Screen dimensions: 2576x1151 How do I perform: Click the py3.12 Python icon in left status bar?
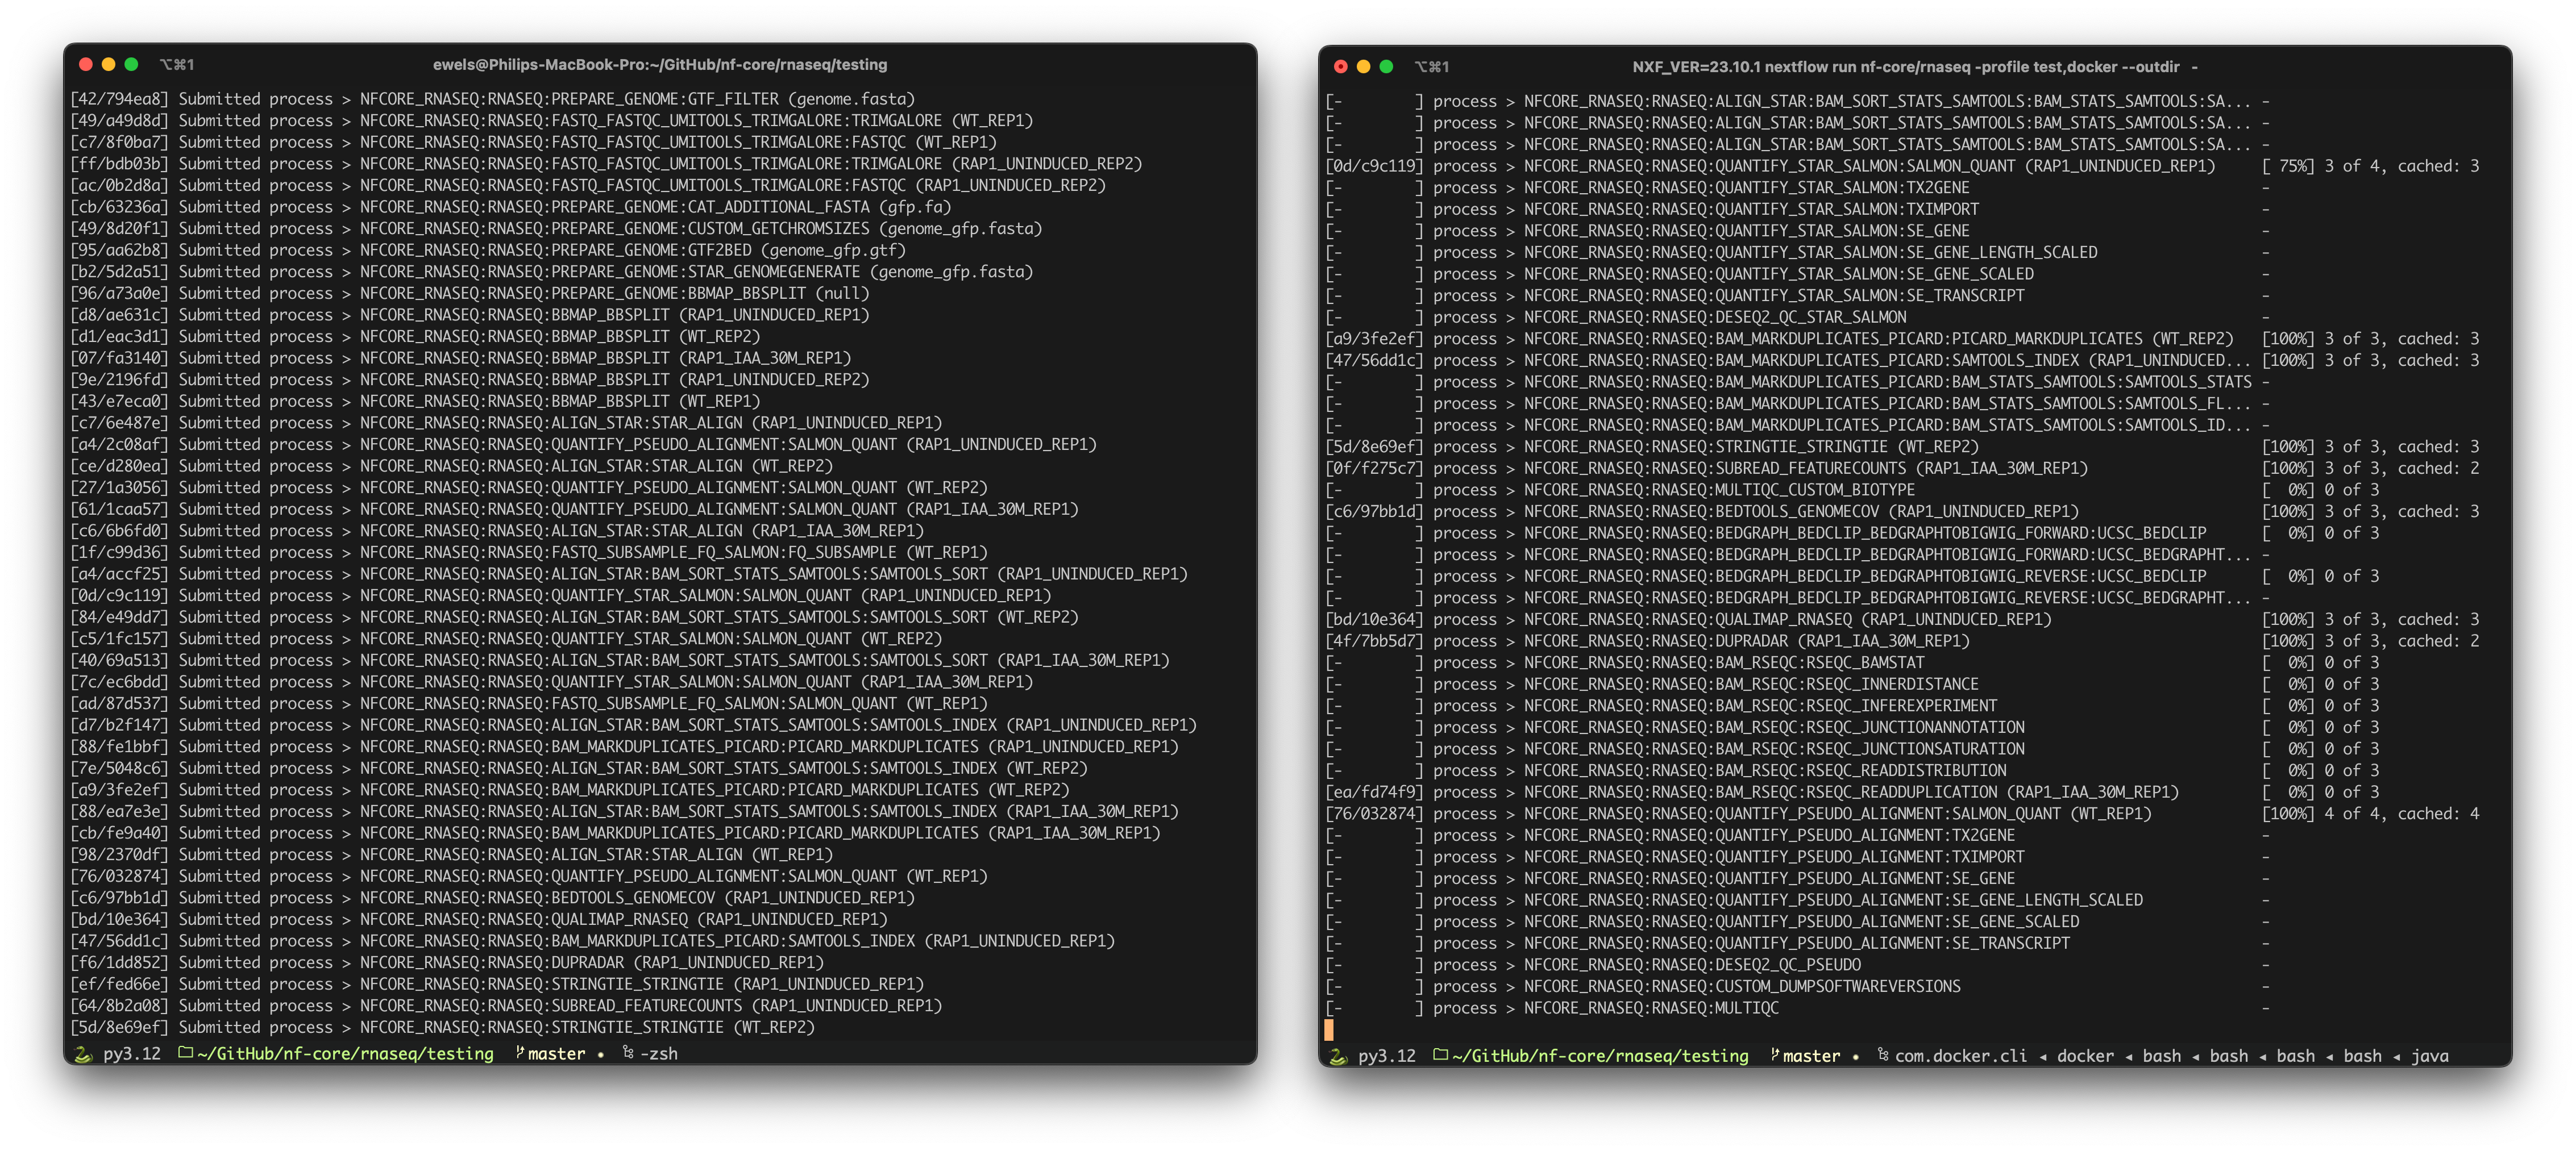[83, 1054]
